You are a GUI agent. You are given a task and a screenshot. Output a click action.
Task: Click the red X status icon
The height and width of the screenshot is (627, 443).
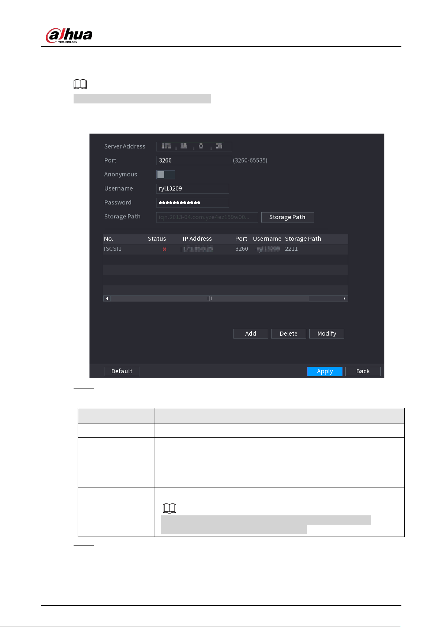point(164,249)
